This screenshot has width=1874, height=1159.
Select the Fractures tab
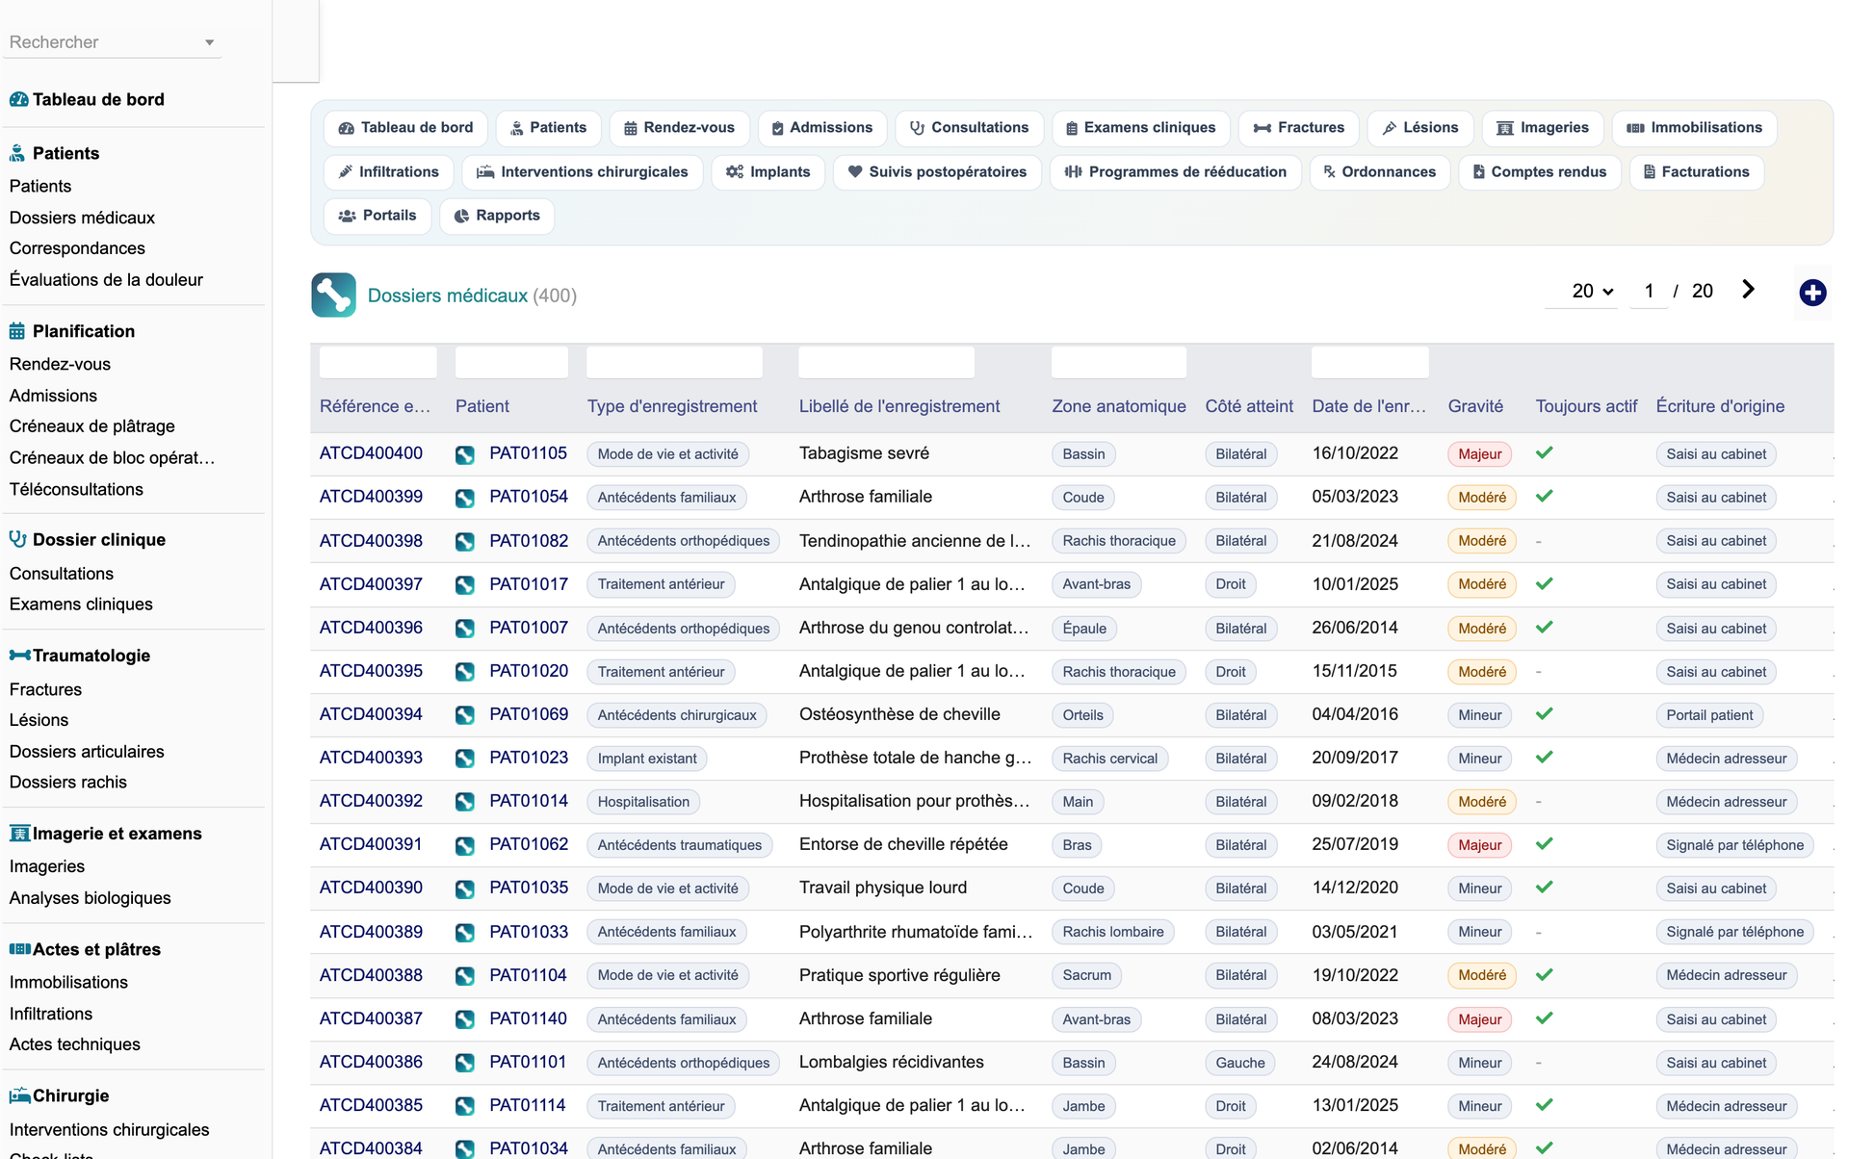[x=1298, y=128]
